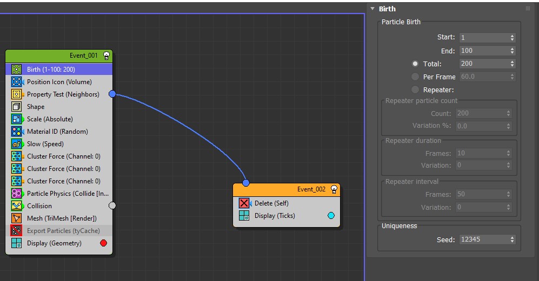Image resolution: width=539 pixels, height=281 pixels.
Task: Select the Property Test (Neighbors) row
Action: click(x=59, y=94)
